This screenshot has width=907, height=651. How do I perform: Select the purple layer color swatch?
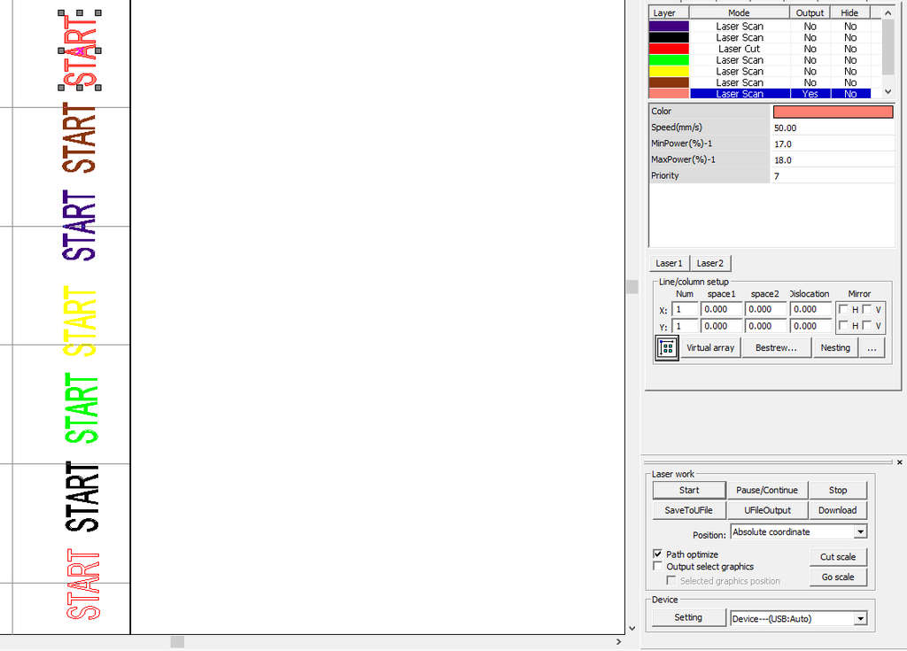[669, 26]
